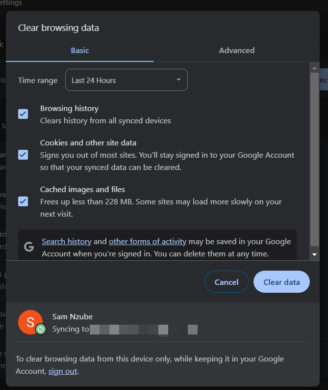Click the sign out link
328x390 pixels.
coord(63,371)
